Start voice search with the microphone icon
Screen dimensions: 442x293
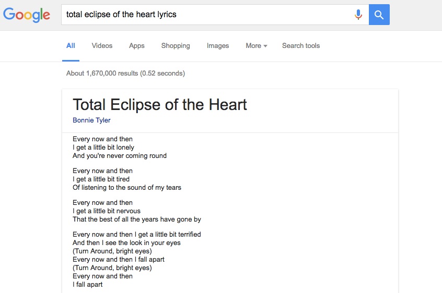[x=358, y=15]
